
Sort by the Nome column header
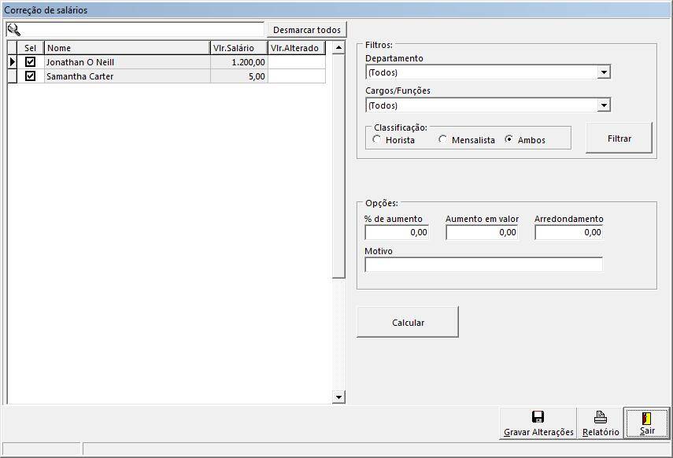[x=127, y=48]
